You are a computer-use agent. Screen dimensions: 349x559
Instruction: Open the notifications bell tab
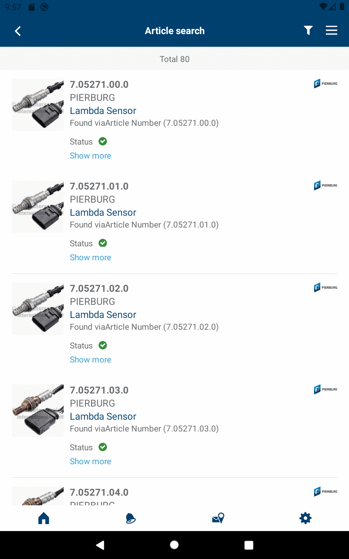(130, 518)
